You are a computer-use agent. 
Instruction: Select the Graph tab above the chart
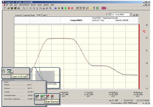click(39, 15)
